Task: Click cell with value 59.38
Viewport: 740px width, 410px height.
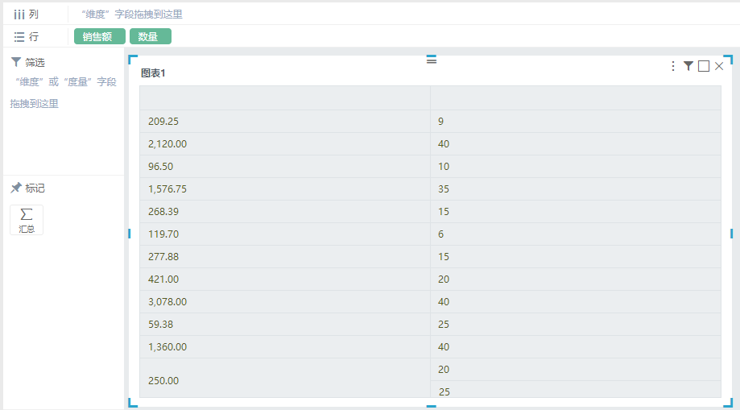Action: click(x=285, y=325)
